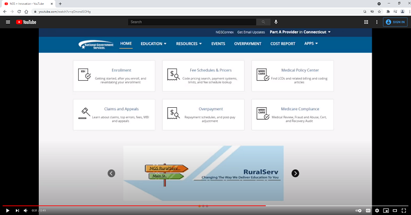The image size is (411, 215).
Task: Open YouTube apps grid
Action: tap(366, 22)
